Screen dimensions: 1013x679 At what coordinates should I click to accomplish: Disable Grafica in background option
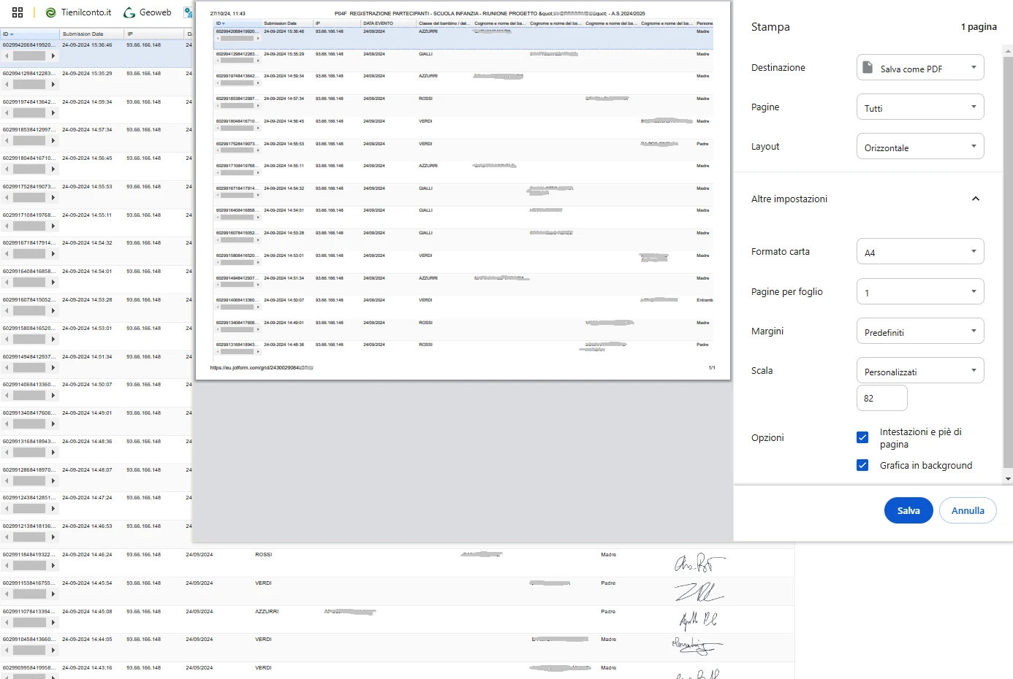coord(862,465)
